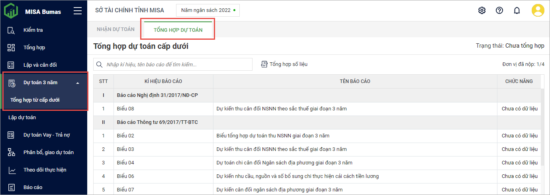Switch to Nhận dự toán tab

115,29
